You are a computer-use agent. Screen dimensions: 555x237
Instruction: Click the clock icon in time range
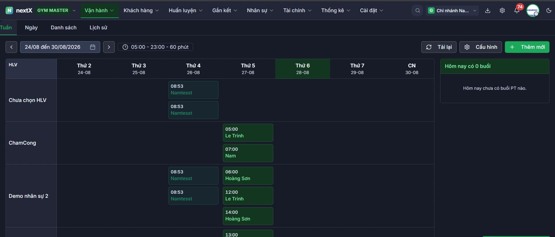point(125,47)
